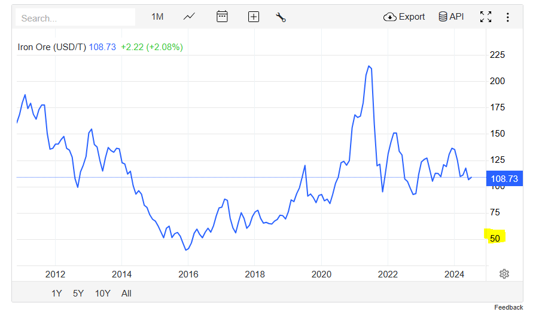The width and height of the screenshot is (536, 315).
Task: Open the line chart type selector
Action: [189, 17]
